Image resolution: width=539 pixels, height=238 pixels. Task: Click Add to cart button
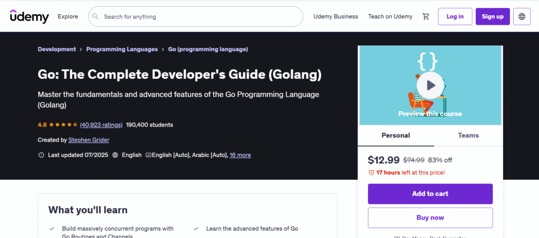pyautogui.click(x=430, y=194)
